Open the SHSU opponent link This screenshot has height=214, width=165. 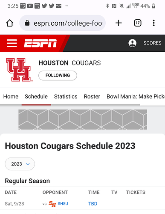pyautogui.click(x=63, y=204)
